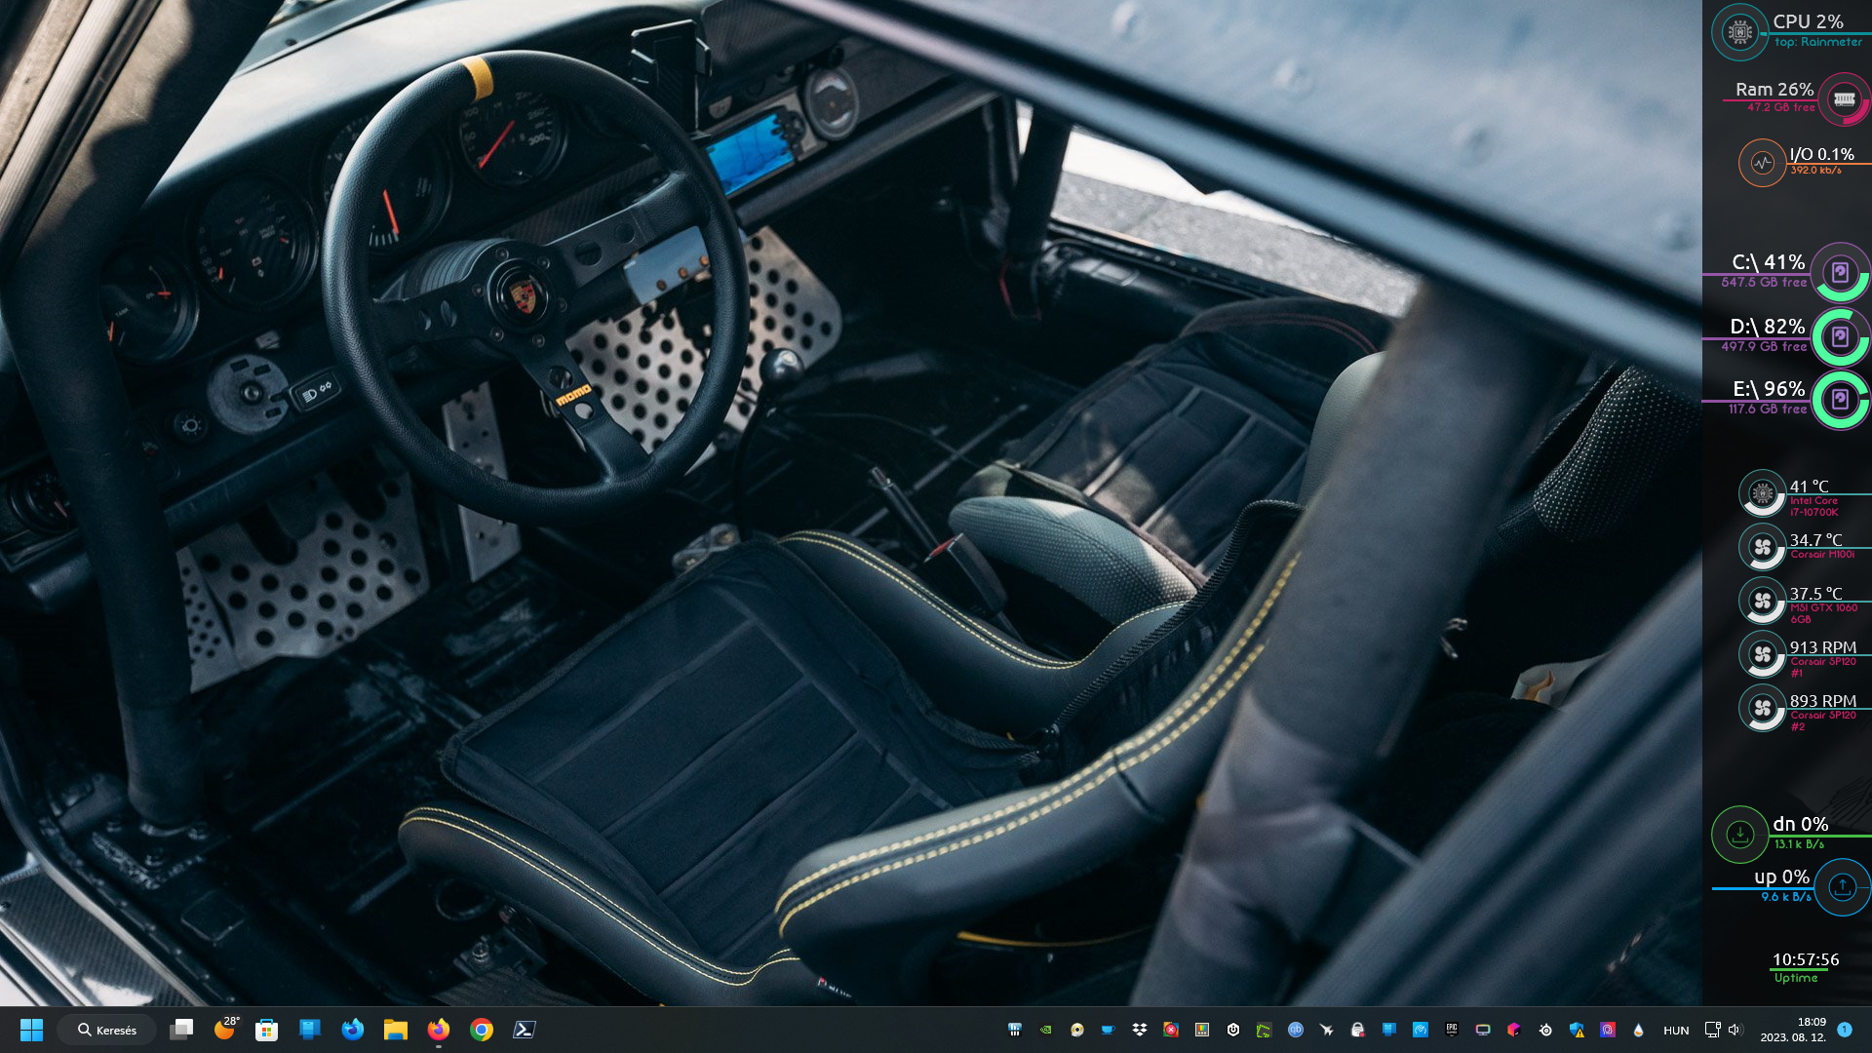
Task: Open SteelSeries tray icon
Action: pyautogui.click(x=1545, y=1030)
